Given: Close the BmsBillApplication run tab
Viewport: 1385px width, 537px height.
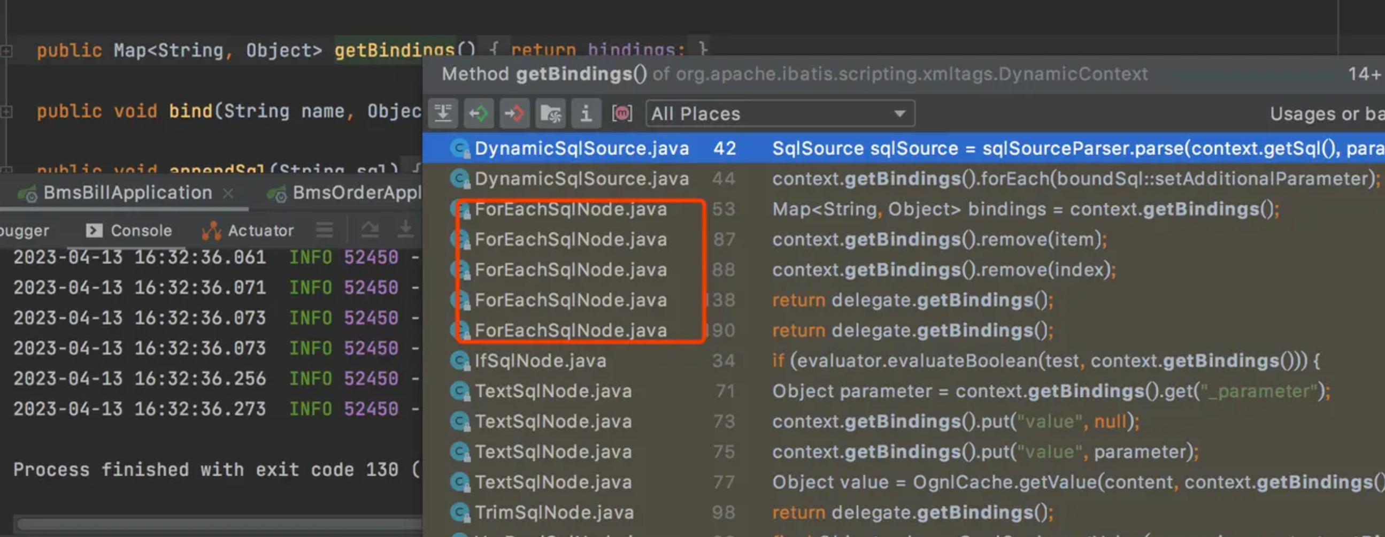Looking at the screenshot, I should pos(228,193).
